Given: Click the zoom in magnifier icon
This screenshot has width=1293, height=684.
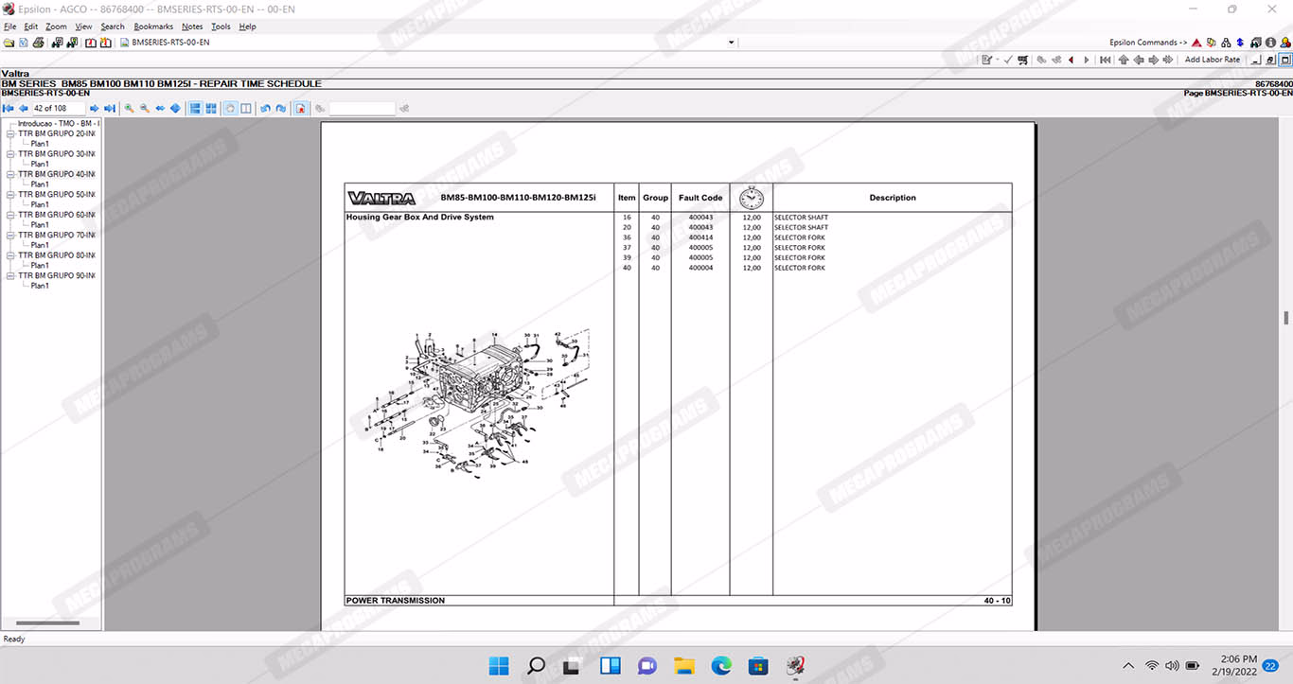Looking at the screenshot, I should [x=130, y=109].
